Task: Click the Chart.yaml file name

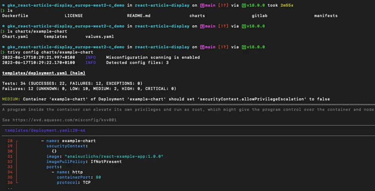Action: tap(15, 37)
